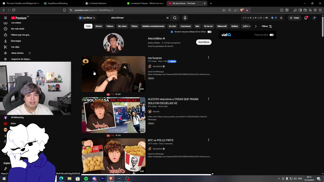
Task: Open Brave Rewards triangle icon
Action: click(247, 10)
